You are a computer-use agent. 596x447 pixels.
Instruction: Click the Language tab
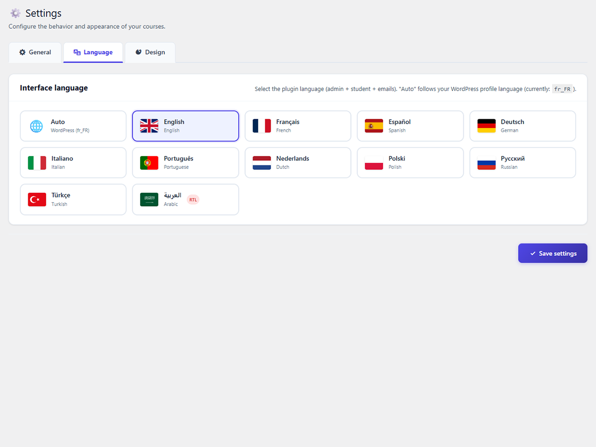click(93, 52)
